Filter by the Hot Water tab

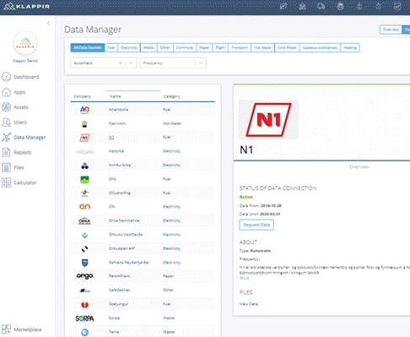[x=262, y=47]
